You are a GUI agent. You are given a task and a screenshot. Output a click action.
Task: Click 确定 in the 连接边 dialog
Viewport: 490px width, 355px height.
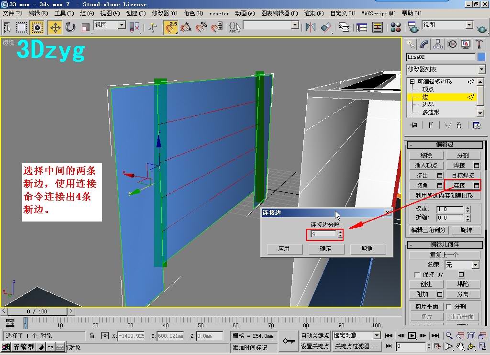[326, 249]
